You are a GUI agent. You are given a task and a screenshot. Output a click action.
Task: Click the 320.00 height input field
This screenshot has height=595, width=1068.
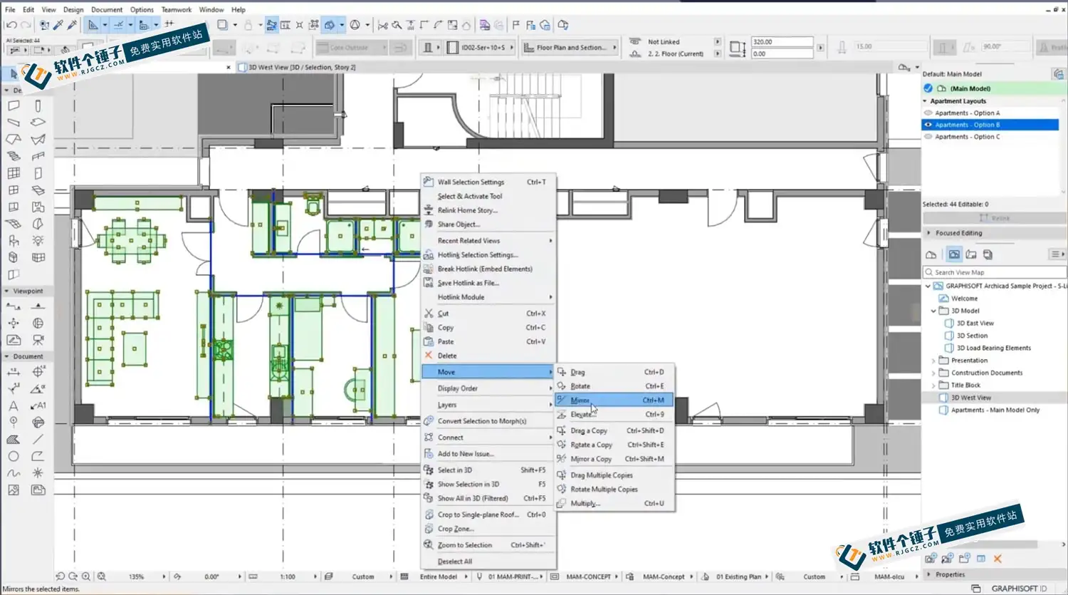tap(782, 42)
